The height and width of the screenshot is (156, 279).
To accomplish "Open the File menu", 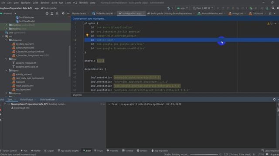I will click(x=3, y=3).
